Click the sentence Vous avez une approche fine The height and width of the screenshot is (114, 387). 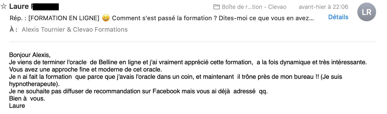86,69
